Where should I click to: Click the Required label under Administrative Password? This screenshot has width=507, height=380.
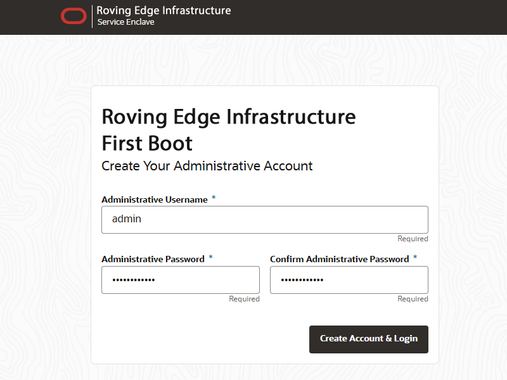pos(245,298)
